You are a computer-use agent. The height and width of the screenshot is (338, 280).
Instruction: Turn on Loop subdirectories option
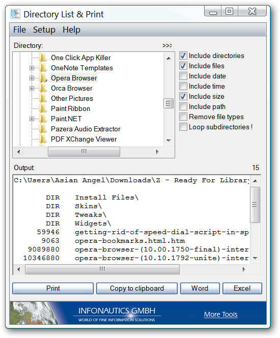click(183, 127)
